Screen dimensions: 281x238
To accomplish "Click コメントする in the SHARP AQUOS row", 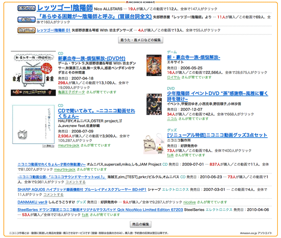I will coord(53,195).
